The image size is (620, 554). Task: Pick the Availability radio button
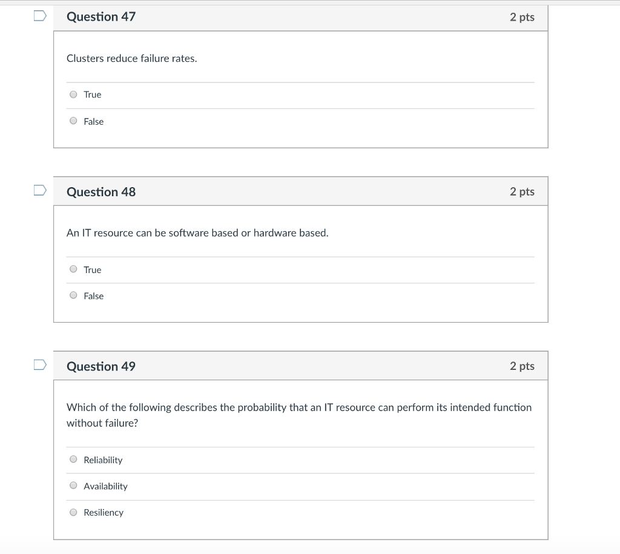73,486
